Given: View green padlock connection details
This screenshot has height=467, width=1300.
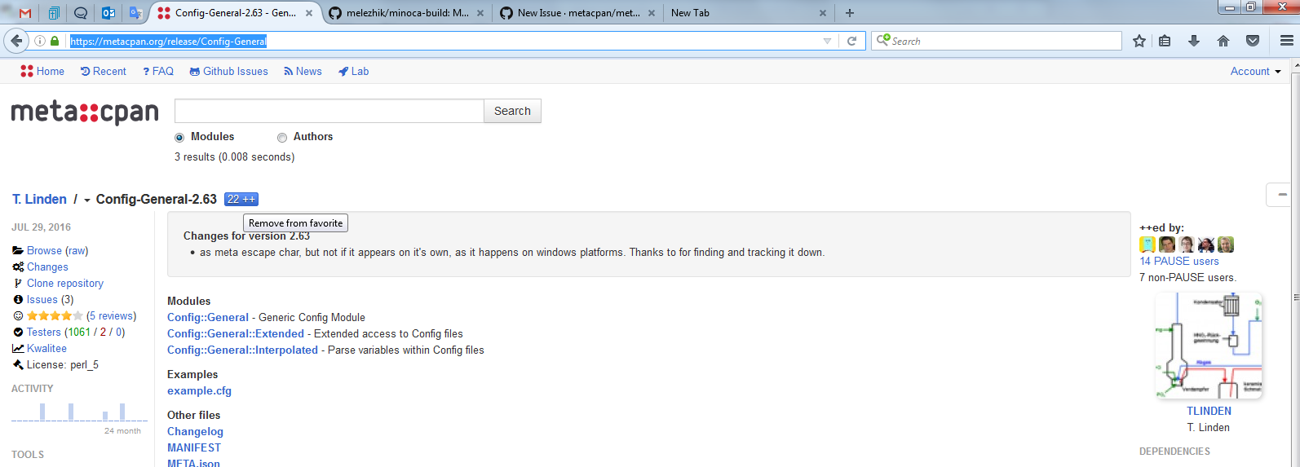Looking at the screenshot, I should click(55, 41).
